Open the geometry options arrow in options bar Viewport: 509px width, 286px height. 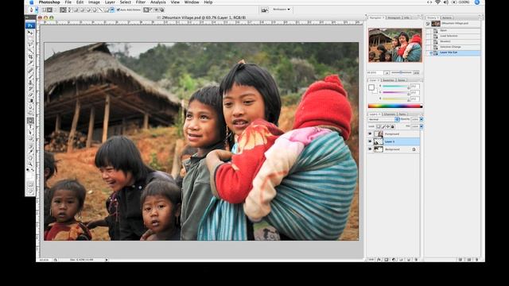[112, 10]
